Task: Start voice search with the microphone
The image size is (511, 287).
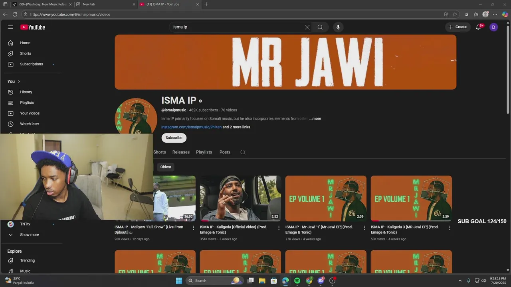Action: 338,27
